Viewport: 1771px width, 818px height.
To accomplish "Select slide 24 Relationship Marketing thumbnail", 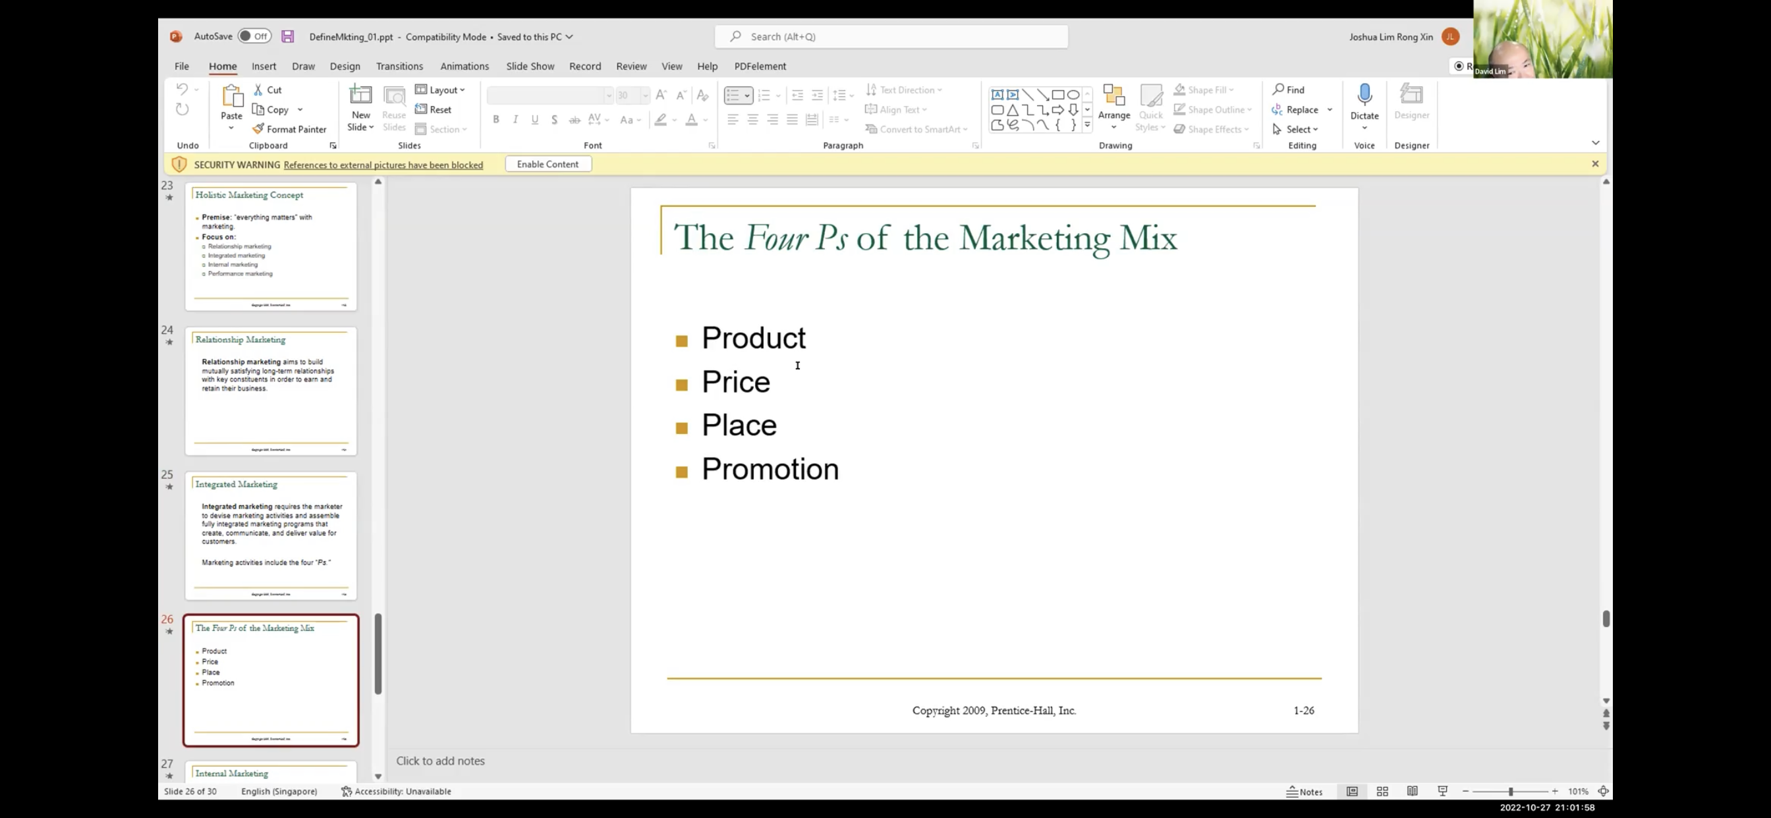I will coord(271,391).
